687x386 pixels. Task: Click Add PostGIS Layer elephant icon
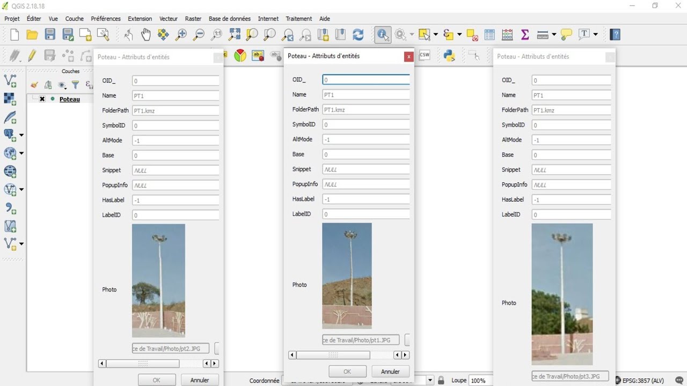click(10, 135)
